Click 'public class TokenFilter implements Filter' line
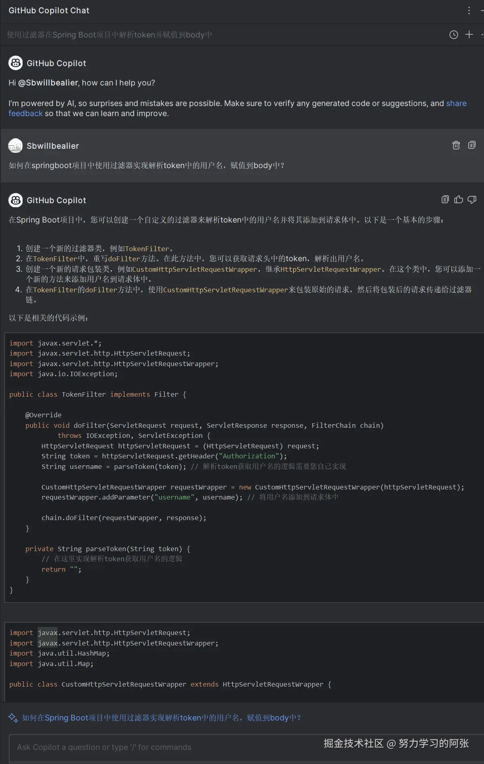 click(98, 394)
